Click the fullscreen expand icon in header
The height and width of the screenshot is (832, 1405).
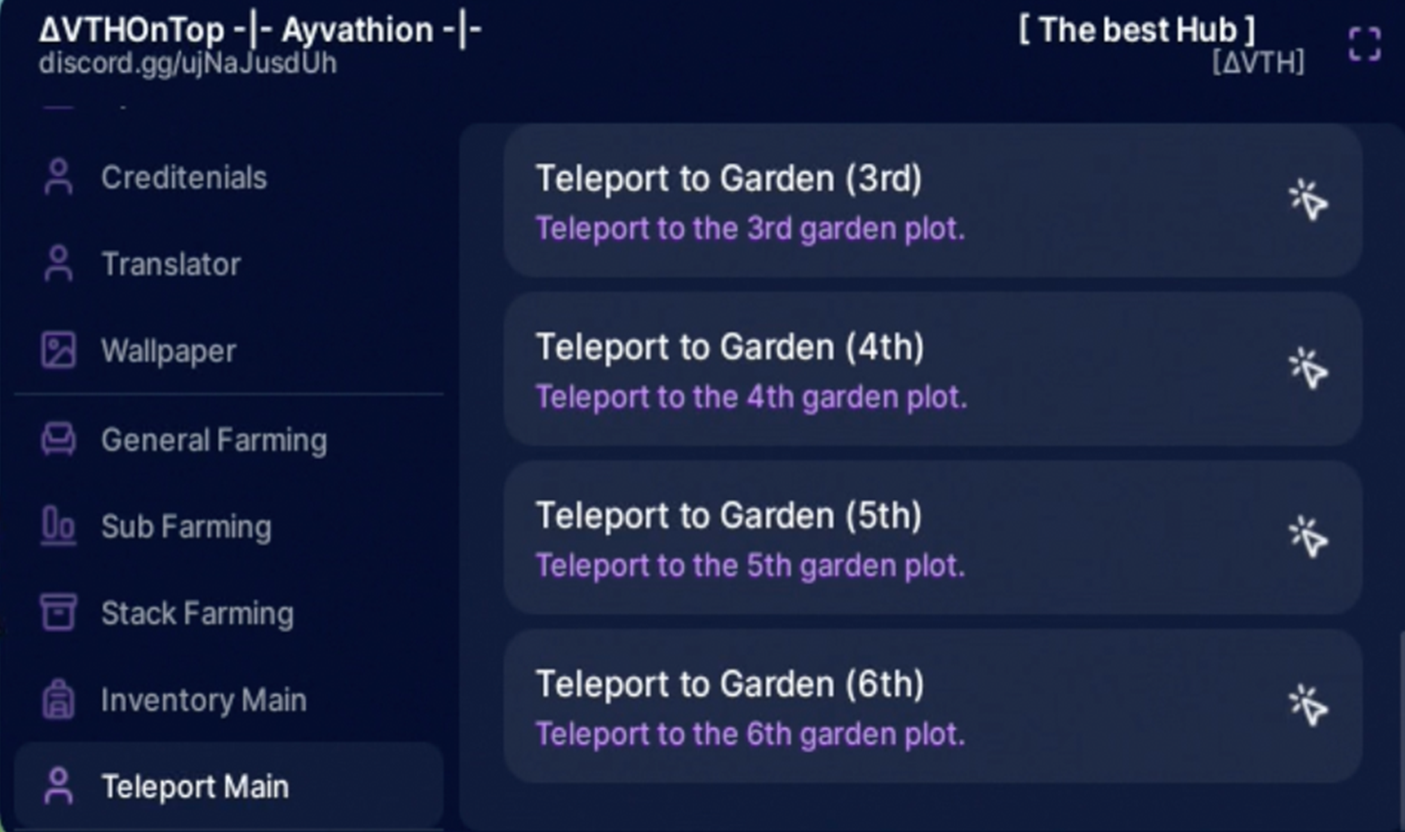(x=1364, y=44)
